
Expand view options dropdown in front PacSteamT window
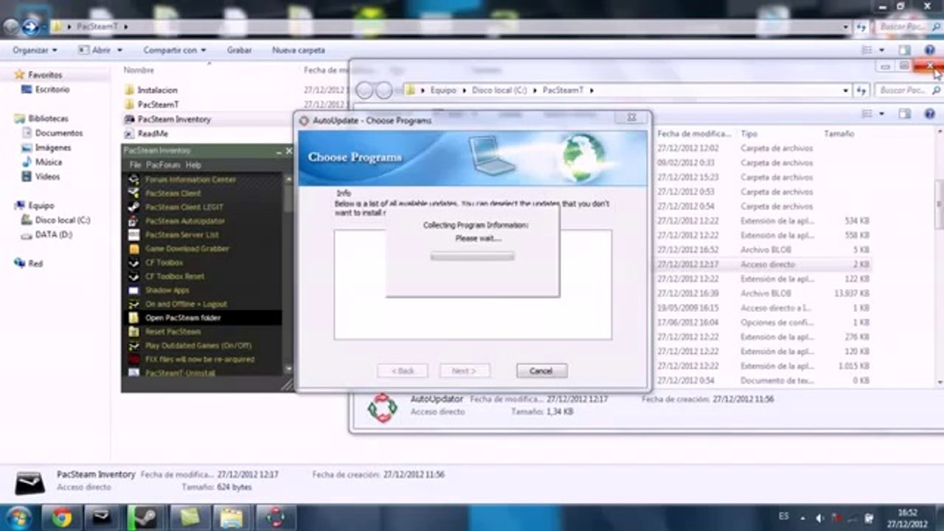(882, 114)
